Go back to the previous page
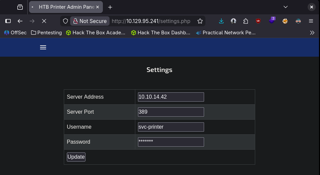Screen dimensions: 320x175 click(x=20, y=21)
